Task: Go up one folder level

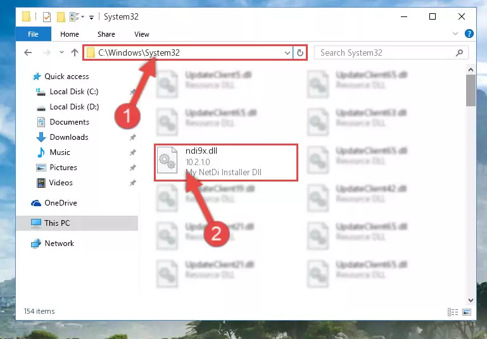Action: point(75,52)
